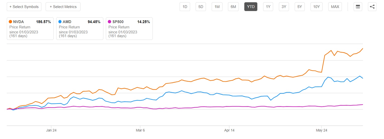Toggle the NVDA legend card
The height and width of the screenshot is (139, 384).
click(x=30, y=29)
